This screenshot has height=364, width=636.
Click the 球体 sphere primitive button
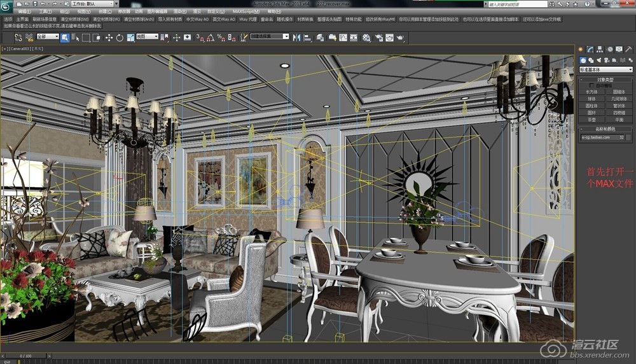coord(591,99)
